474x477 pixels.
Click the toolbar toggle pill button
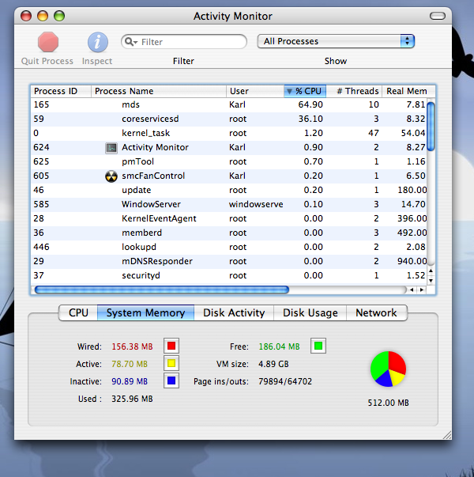tap(438, 16)
